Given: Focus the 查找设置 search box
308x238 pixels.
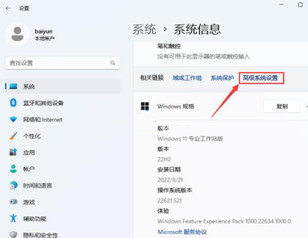Looking at the screenshot, I should [x=63, y=63].
